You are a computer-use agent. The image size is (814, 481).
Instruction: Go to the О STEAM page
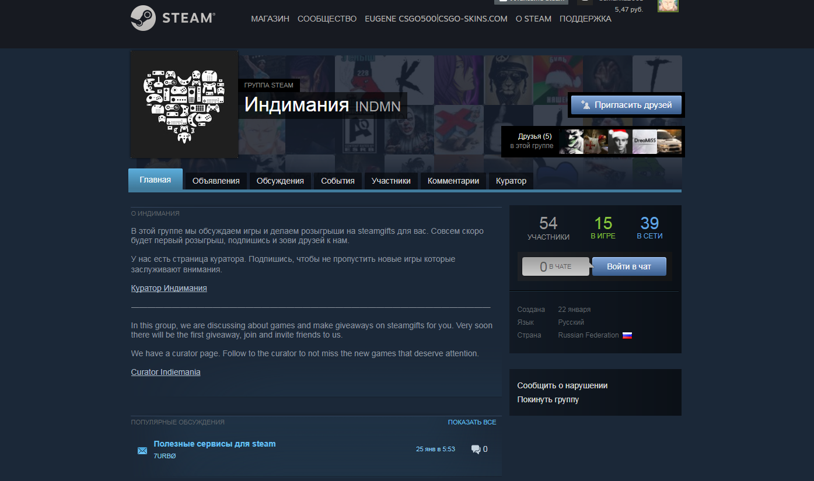(x=533, y=19)
